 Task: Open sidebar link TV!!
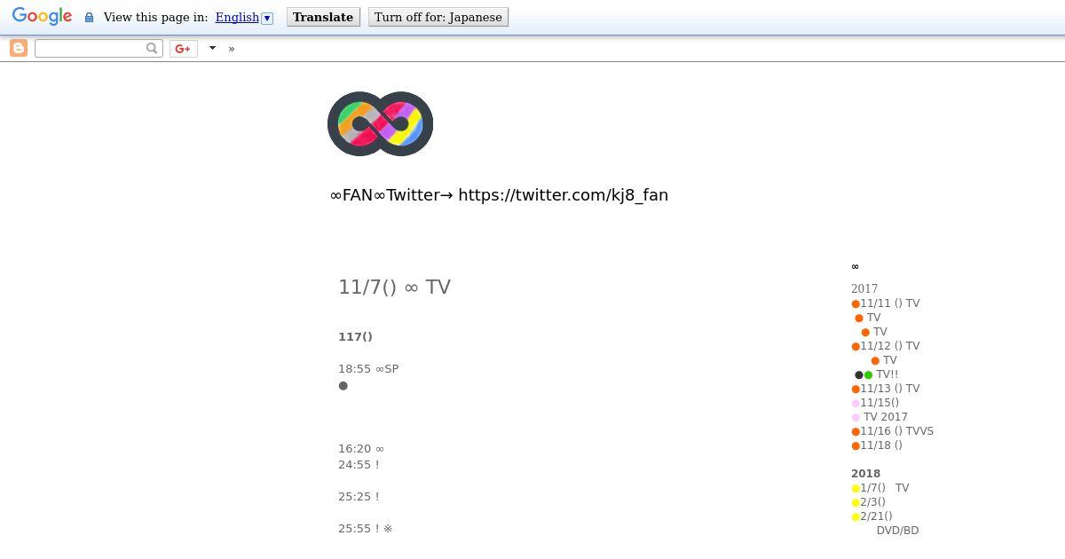tap(887, 374)
